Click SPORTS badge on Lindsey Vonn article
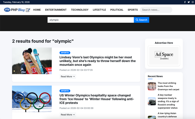This screenshot has height=119, width=195. coord(65,53)
